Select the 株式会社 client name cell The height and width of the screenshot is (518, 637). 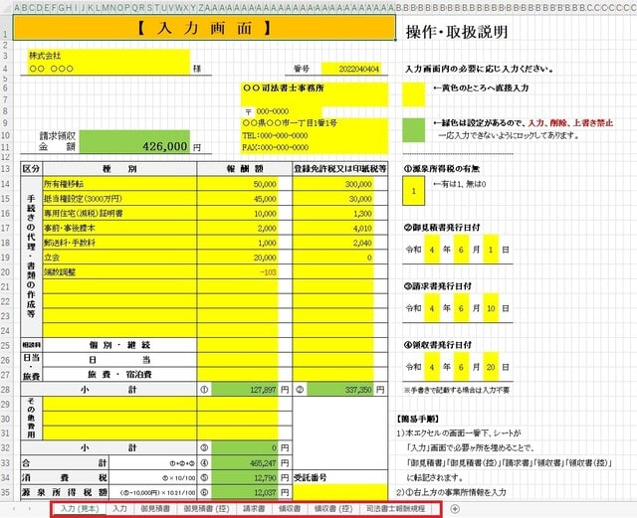point(108,56)
